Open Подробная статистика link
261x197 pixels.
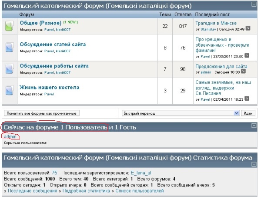pos(86,190)
